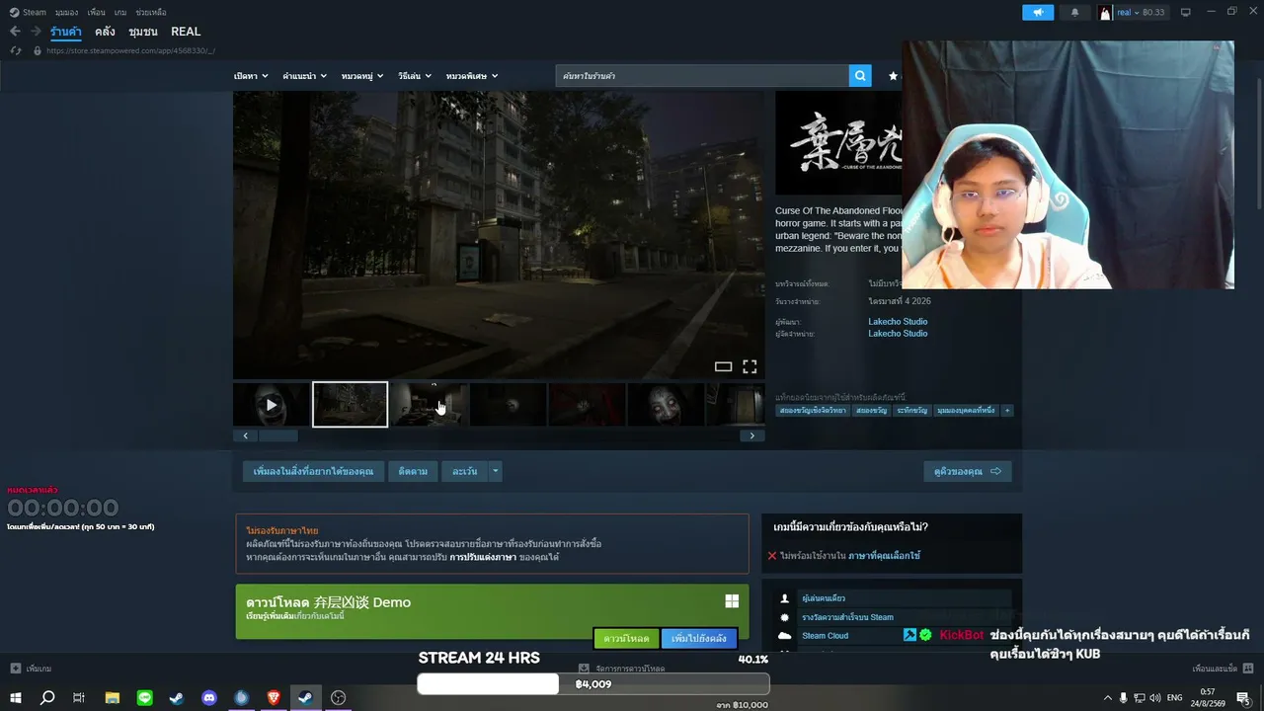
Task: Click the green ดาวน์โหลด download button
Action: pos(626,639)
